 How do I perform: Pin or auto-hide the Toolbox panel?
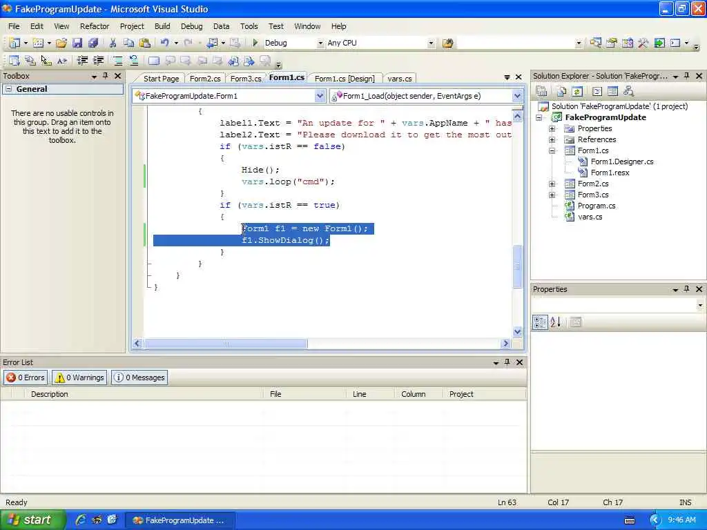pyautogui.click(x=106, y=76)
